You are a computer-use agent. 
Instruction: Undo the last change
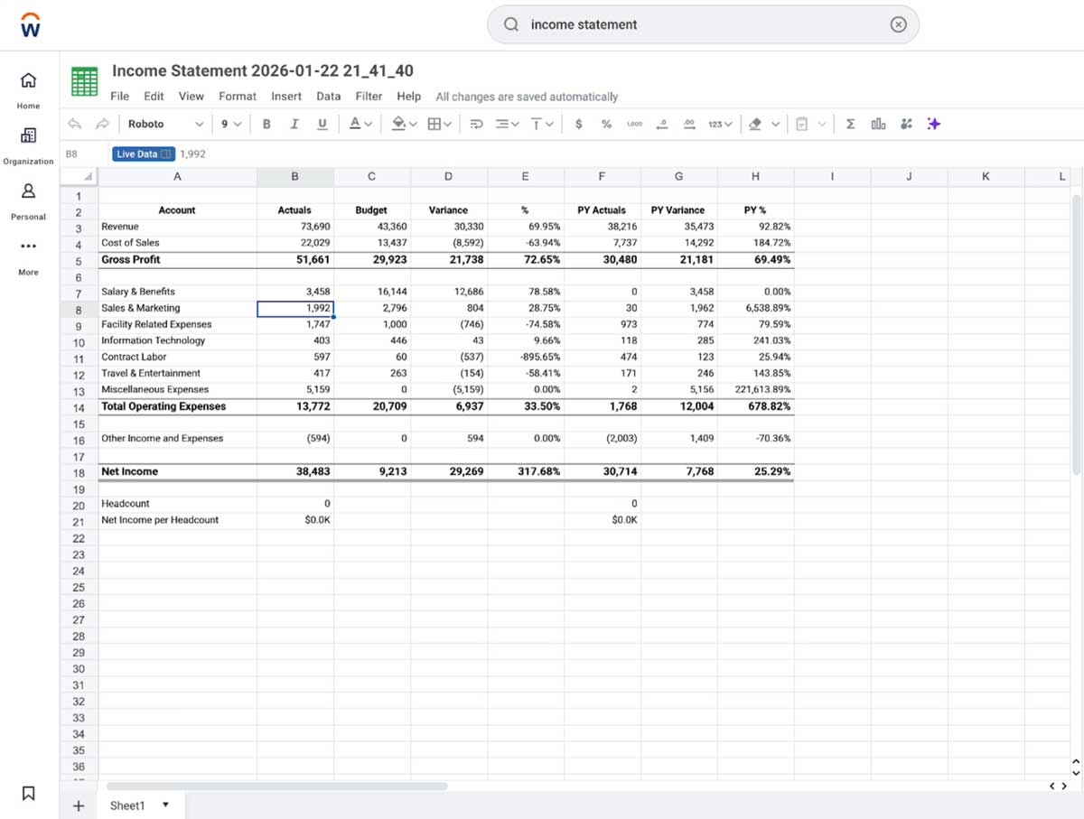point(75,124)
